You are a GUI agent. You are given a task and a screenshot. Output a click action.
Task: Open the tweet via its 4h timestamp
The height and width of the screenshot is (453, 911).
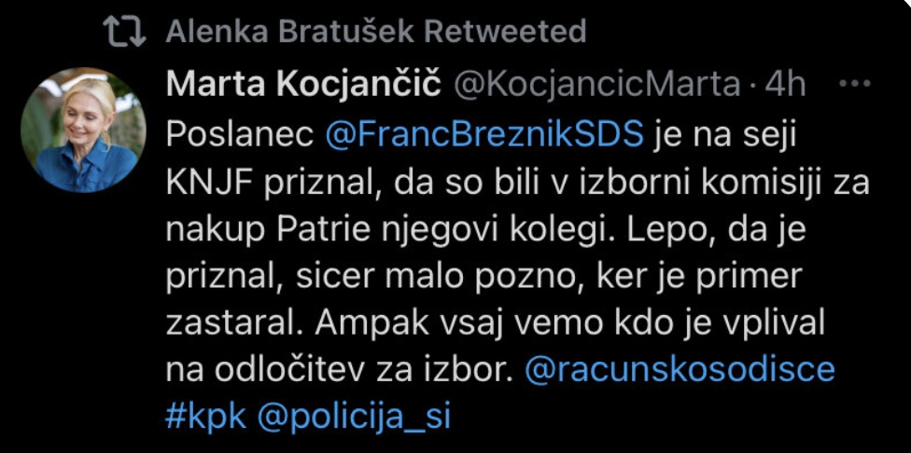tap(784, 85)
